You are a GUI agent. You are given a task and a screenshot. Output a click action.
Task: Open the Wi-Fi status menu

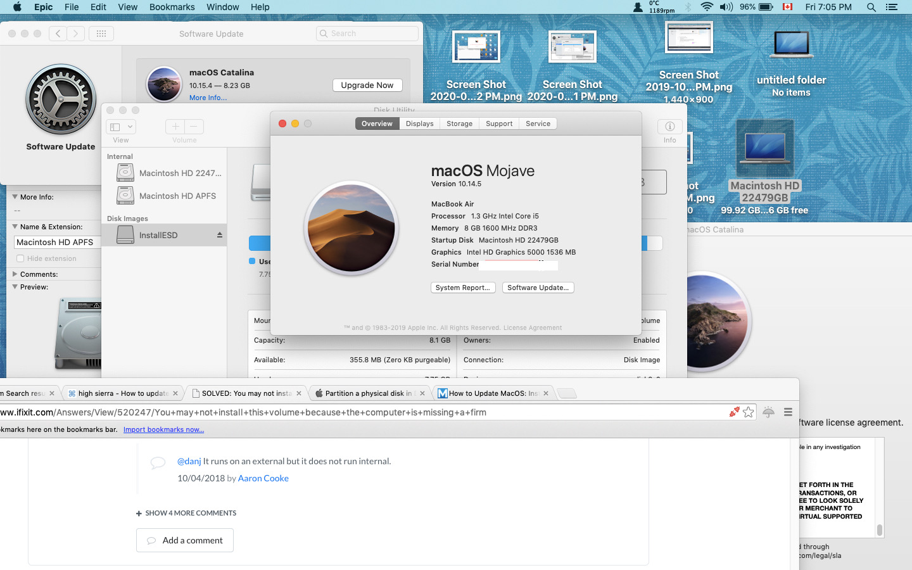(707, 7)
